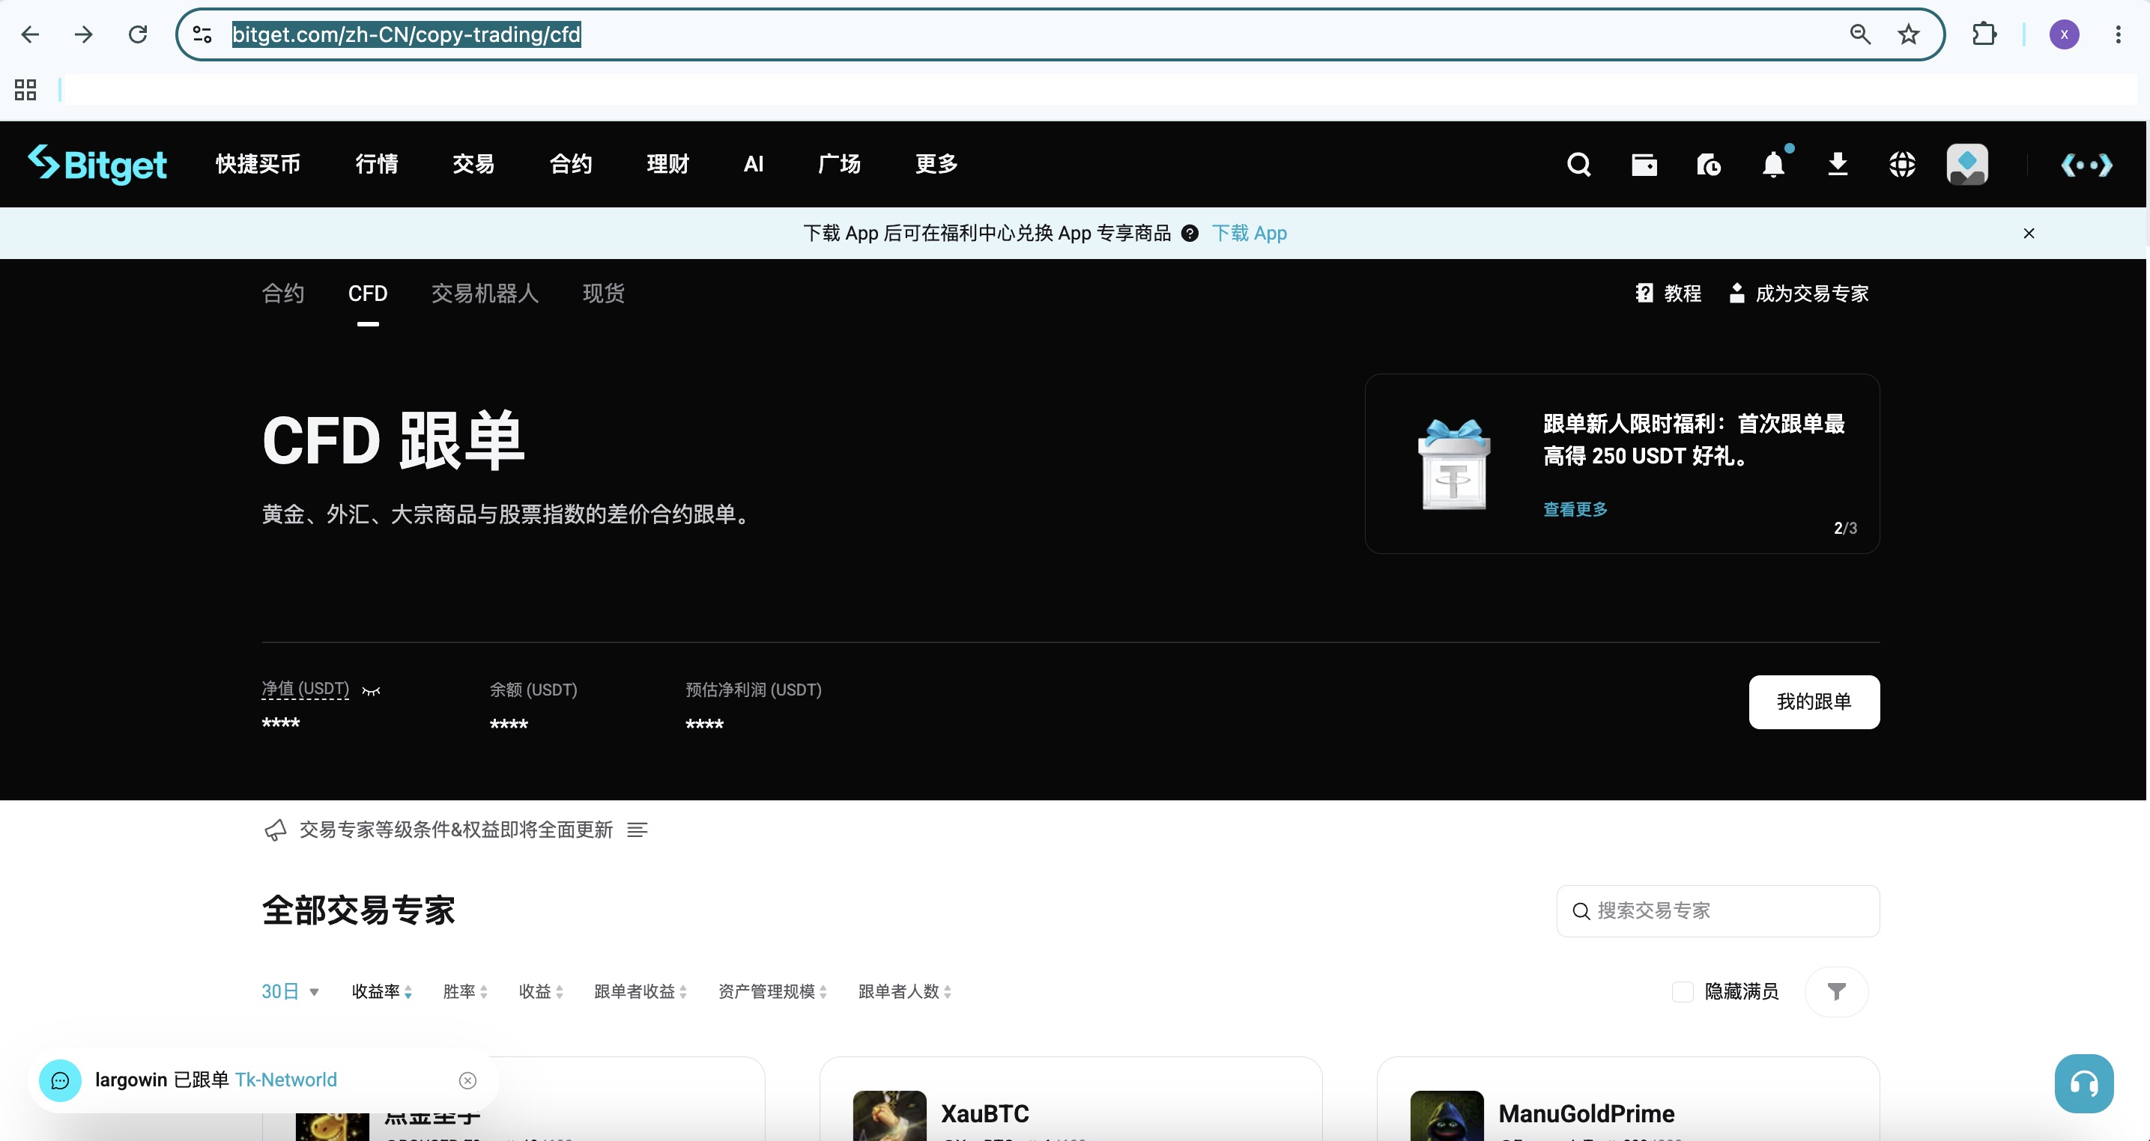
Task: Open the Bitget search icon
Action: click(1578, 164)
